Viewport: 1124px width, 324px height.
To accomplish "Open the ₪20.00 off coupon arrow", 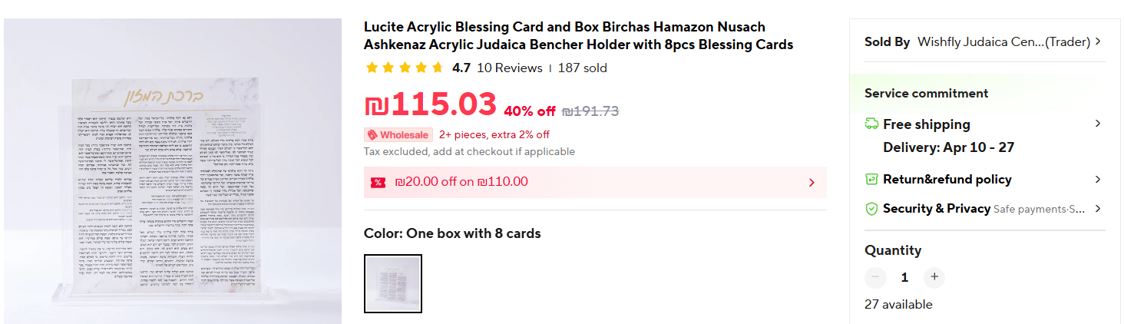I will tap(812, 183).
